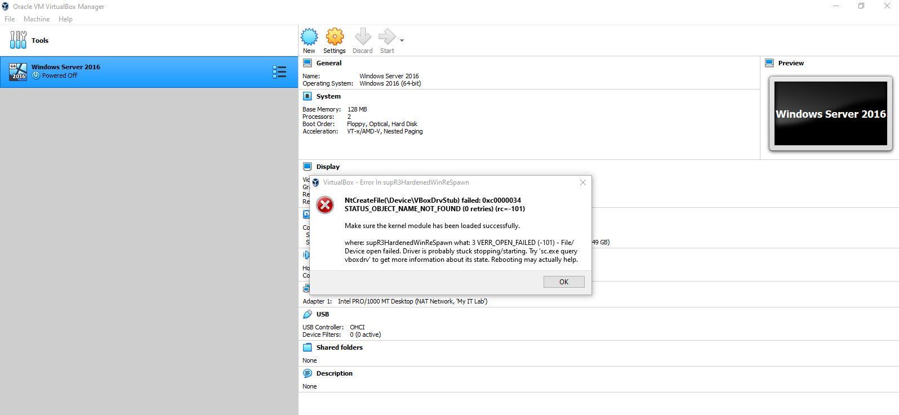Open the Machine menu
Viewport: 899px width, 415px height.
(37, 19)
